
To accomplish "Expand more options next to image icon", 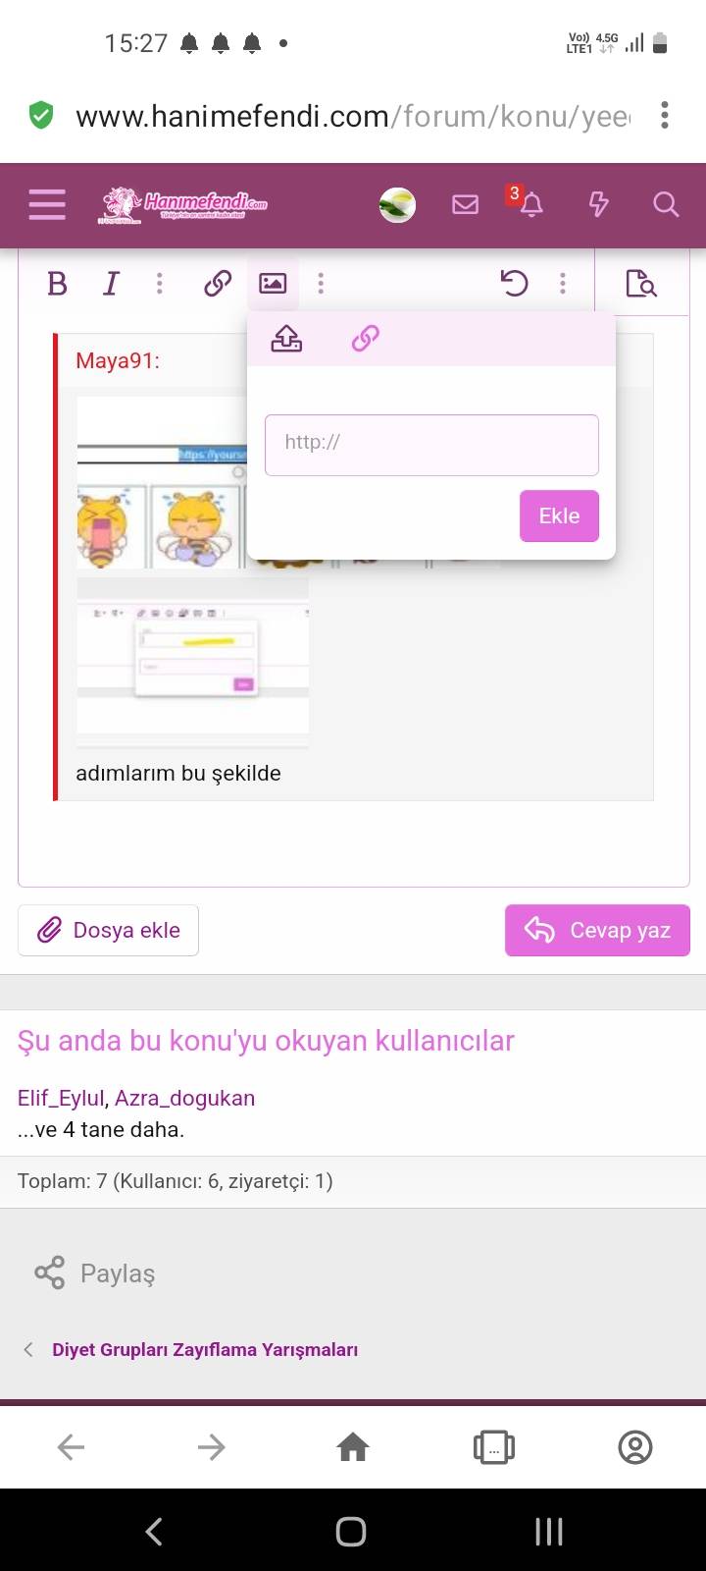I will (x=321, y=284).
